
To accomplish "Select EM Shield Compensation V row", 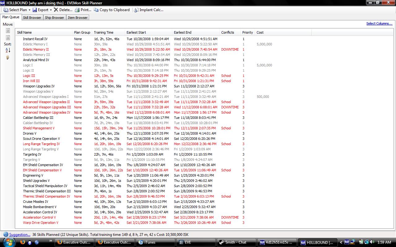I will (x=164, y=170).
